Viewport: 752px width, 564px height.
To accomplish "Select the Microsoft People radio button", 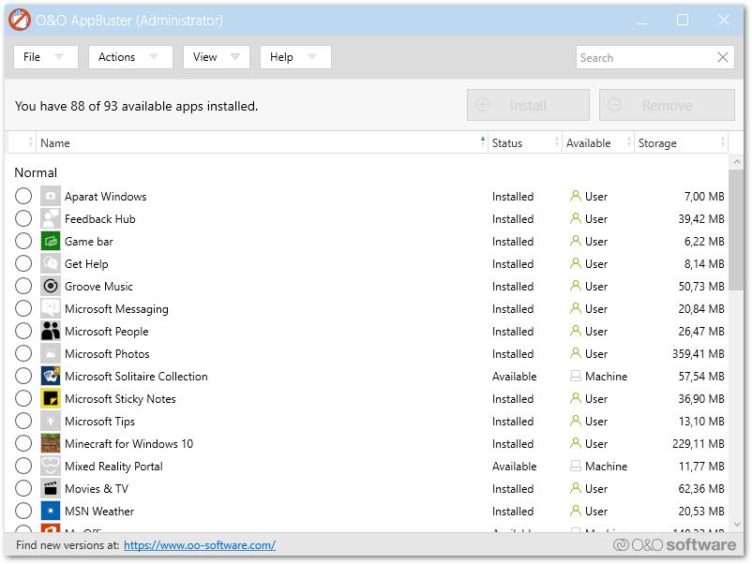I will click(23, 331).
